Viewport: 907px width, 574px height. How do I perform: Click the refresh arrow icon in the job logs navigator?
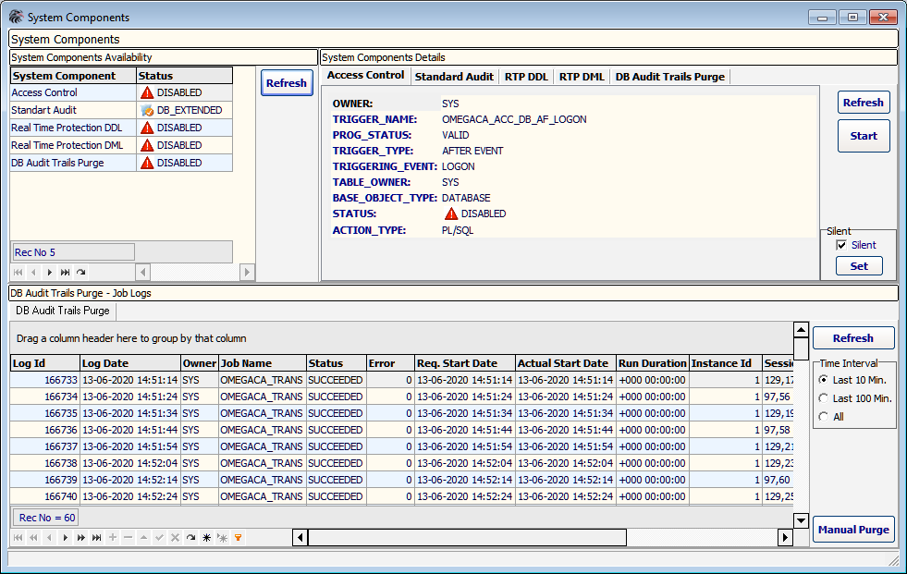point(190,537)
